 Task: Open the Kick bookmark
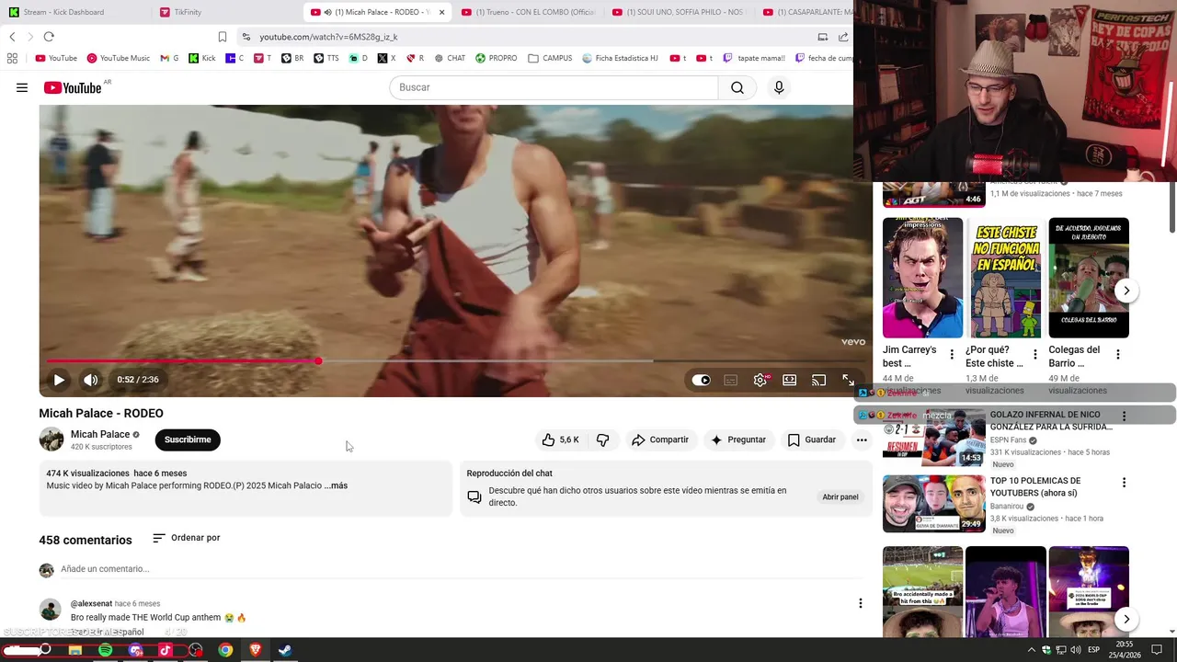click(202, 58)
